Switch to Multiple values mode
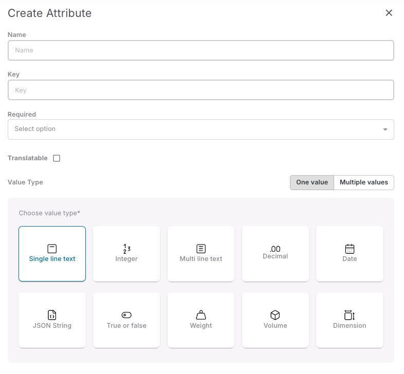Viewport: 404px width, 374px height. pos(364,182)
